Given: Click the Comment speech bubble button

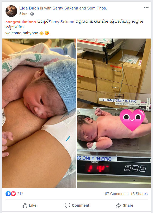Looking at the screenshot, I should coord(77,205).
